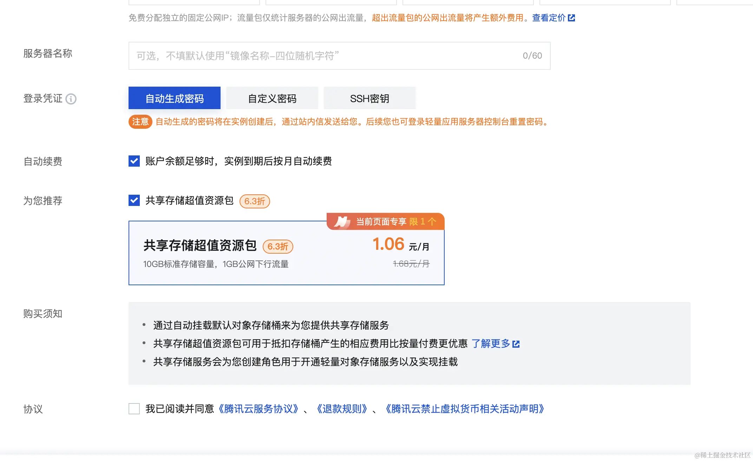Open the 《退款规则》 link
This screenshot has width=753, height=461.
click(x=342, y=409)
